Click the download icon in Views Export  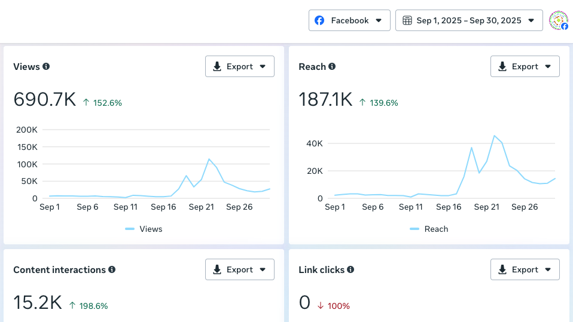click(217, 66)
